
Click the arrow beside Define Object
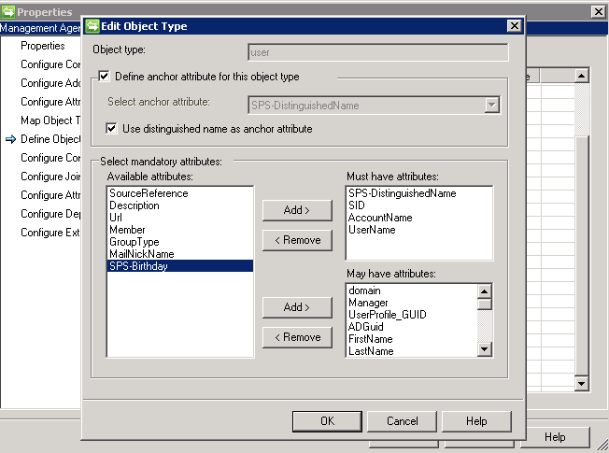(x=10, y=139)
